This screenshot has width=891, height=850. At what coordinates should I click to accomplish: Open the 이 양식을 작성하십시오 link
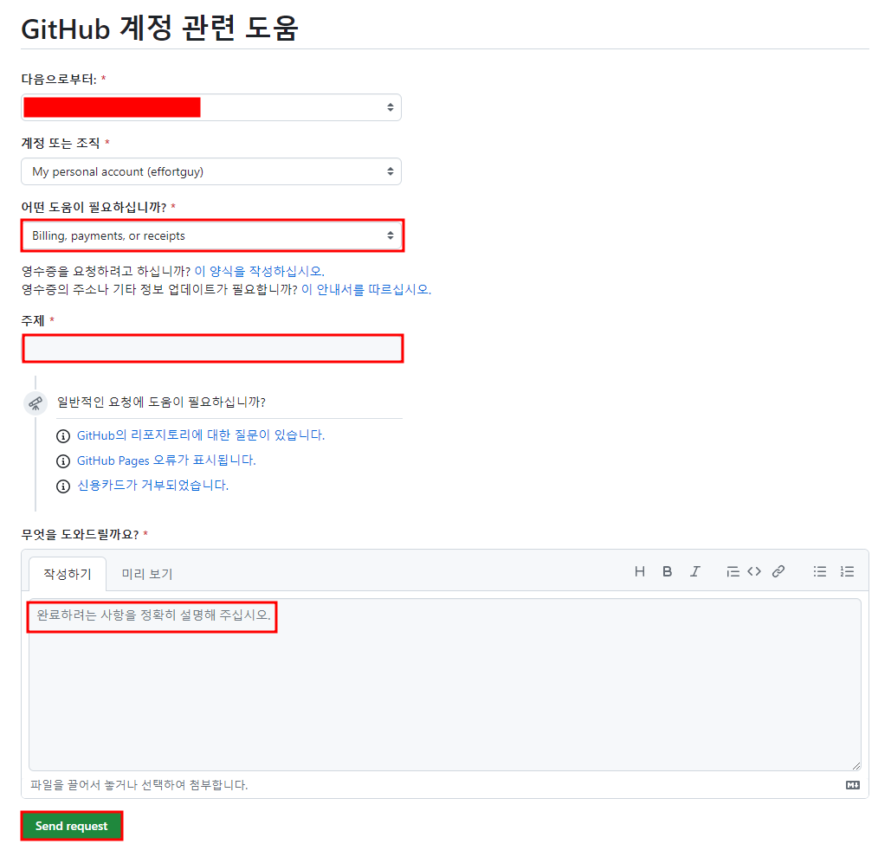click(x=259, y=271)
